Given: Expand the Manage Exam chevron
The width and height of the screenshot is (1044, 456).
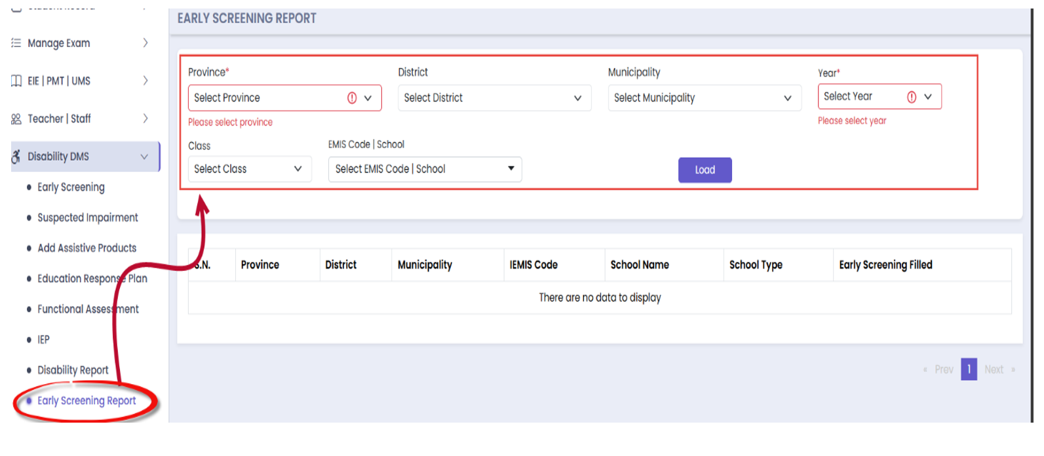Looking at the screenshot, I should pyautogui.click(x=145, y=43).
